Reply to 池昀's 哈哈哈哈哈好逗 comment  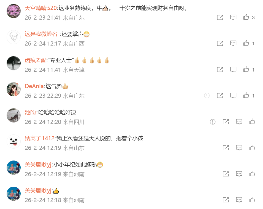click(x=239, y=121)
